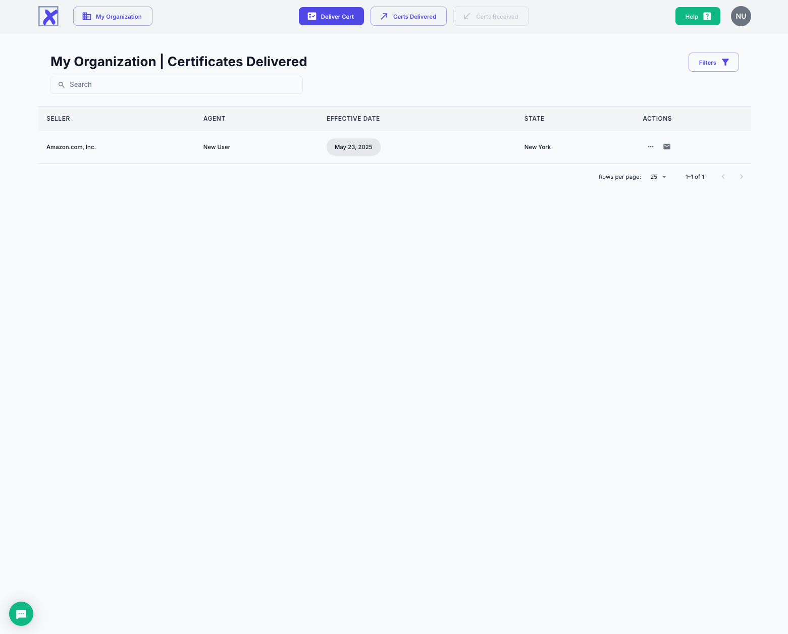The width and height of the screenshot is (788, 634).
Task: Sort by the Seller column header
Action: [x=58, y=119]
